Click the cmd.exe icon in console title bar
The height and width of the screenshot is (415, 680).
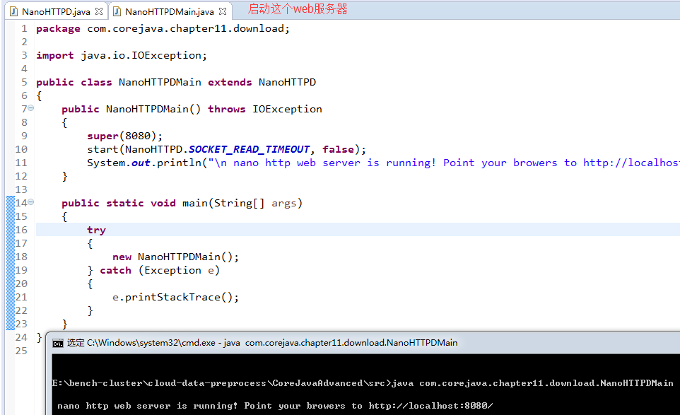click(x=58, y=344)
